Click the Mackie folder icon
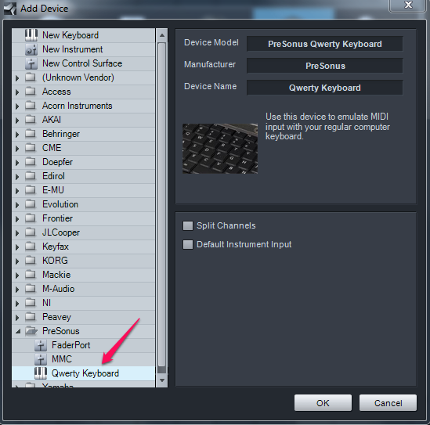This screenshot has width=430, height=425. tap(31, 275)
